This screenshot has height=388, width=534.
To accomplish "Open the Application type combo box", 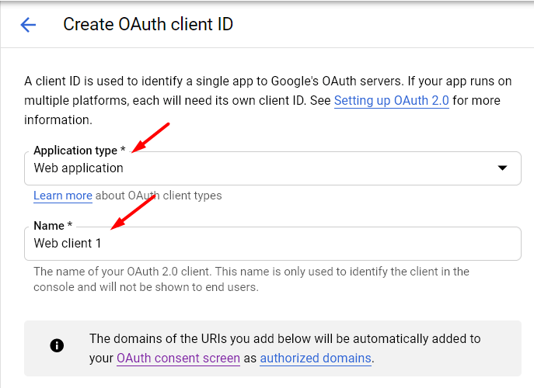I will coord(273,168).
